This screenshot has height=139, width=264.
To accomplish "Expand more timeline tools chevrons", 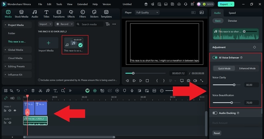I will 70,91.
